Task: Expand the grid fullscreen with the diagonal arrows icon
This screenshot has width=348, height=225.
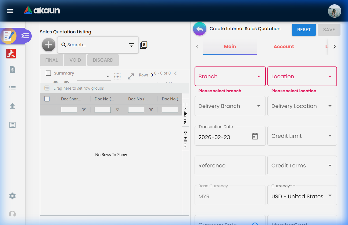Action: point(131,76)
